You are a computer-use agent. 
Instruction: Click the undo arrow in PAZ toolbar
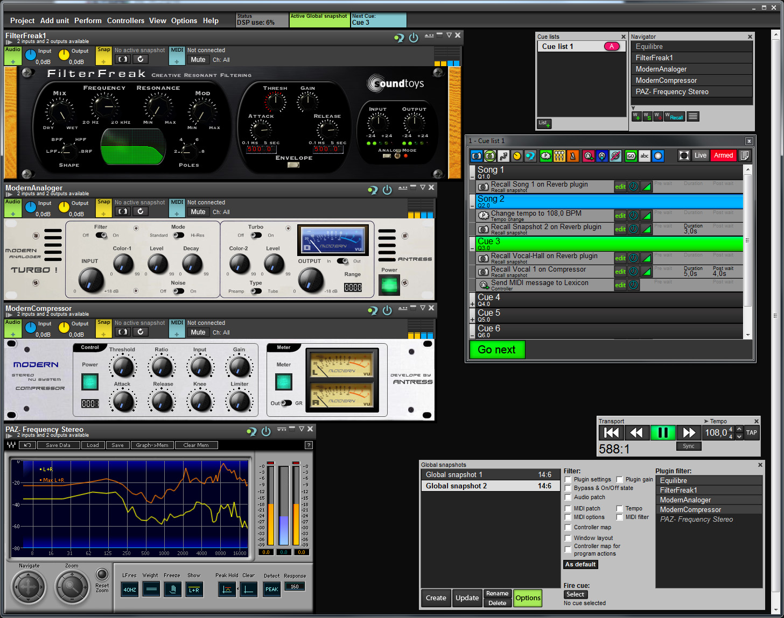[27, 445]
